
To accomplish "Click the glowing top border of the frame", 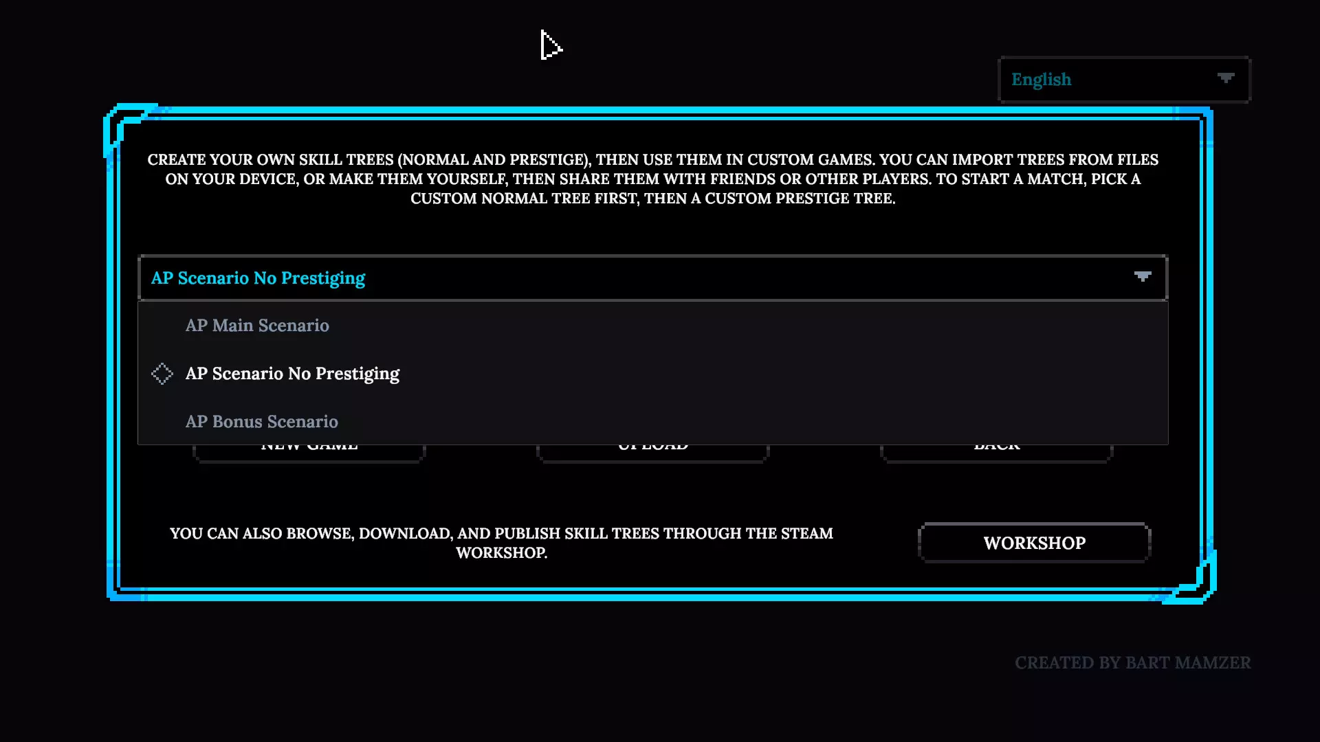I will click(660, 112).
